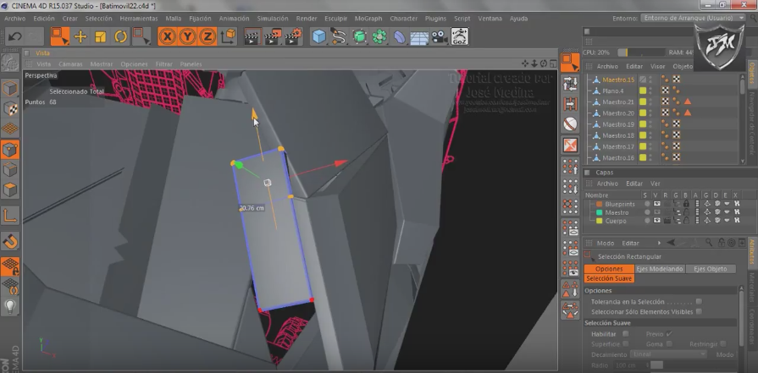
Task: Check Habilitar soft selection checkbox
Action: coord(626,333)
